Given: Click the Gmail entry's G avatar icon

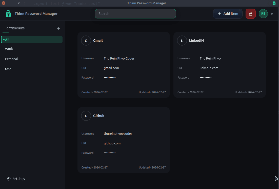Looking at the screenshot, I should (x=86, y=40).
